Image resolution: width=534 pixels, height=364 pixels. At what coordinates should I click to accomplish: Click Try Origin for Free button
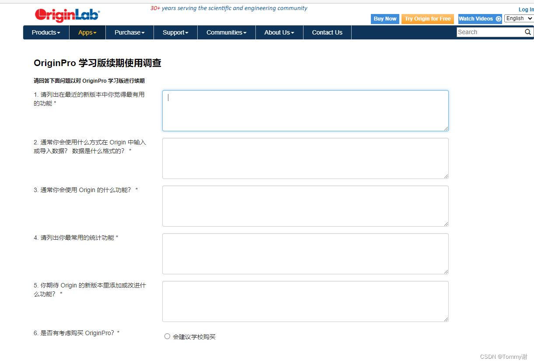click(x=428, y=19)
